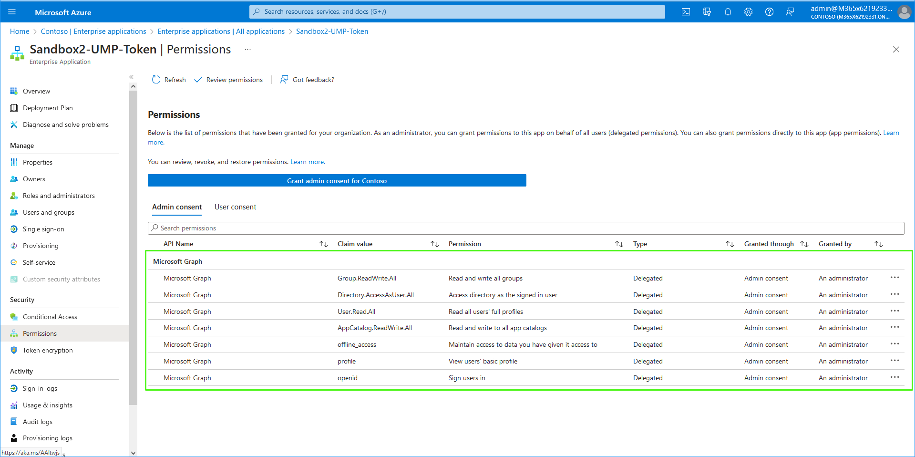The height and width of the screenshot is (457, 915).
Task: Open ellipsis menu for openid row
Action: tap(894, 377)
